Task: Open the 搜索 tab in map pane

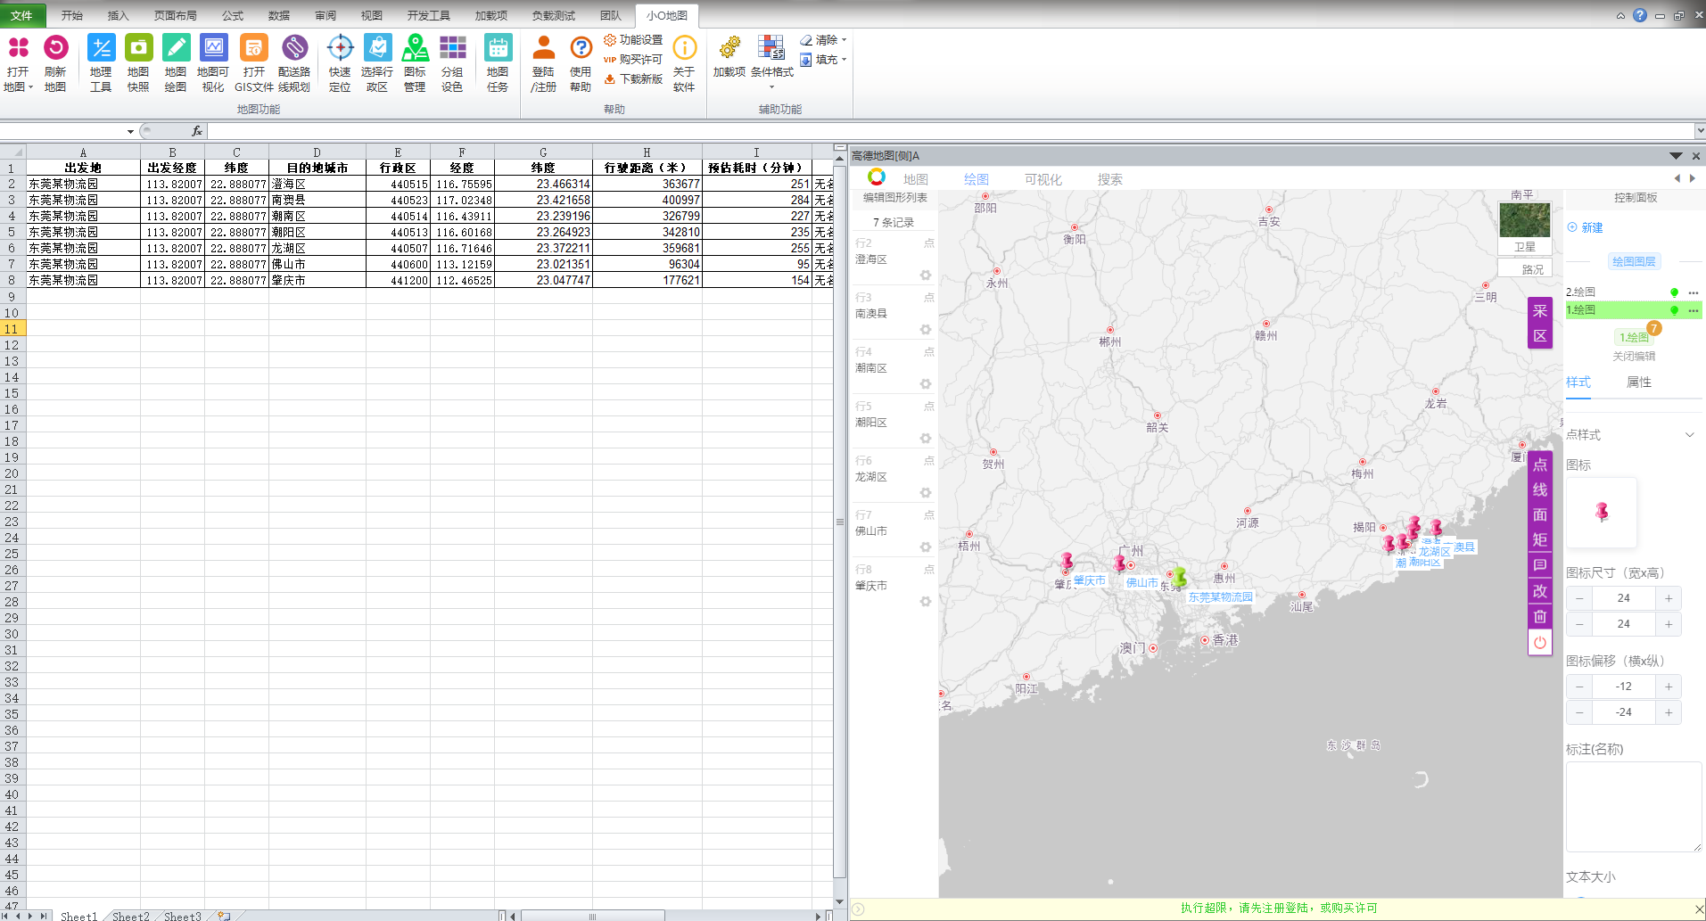Action: [1109, 179]
